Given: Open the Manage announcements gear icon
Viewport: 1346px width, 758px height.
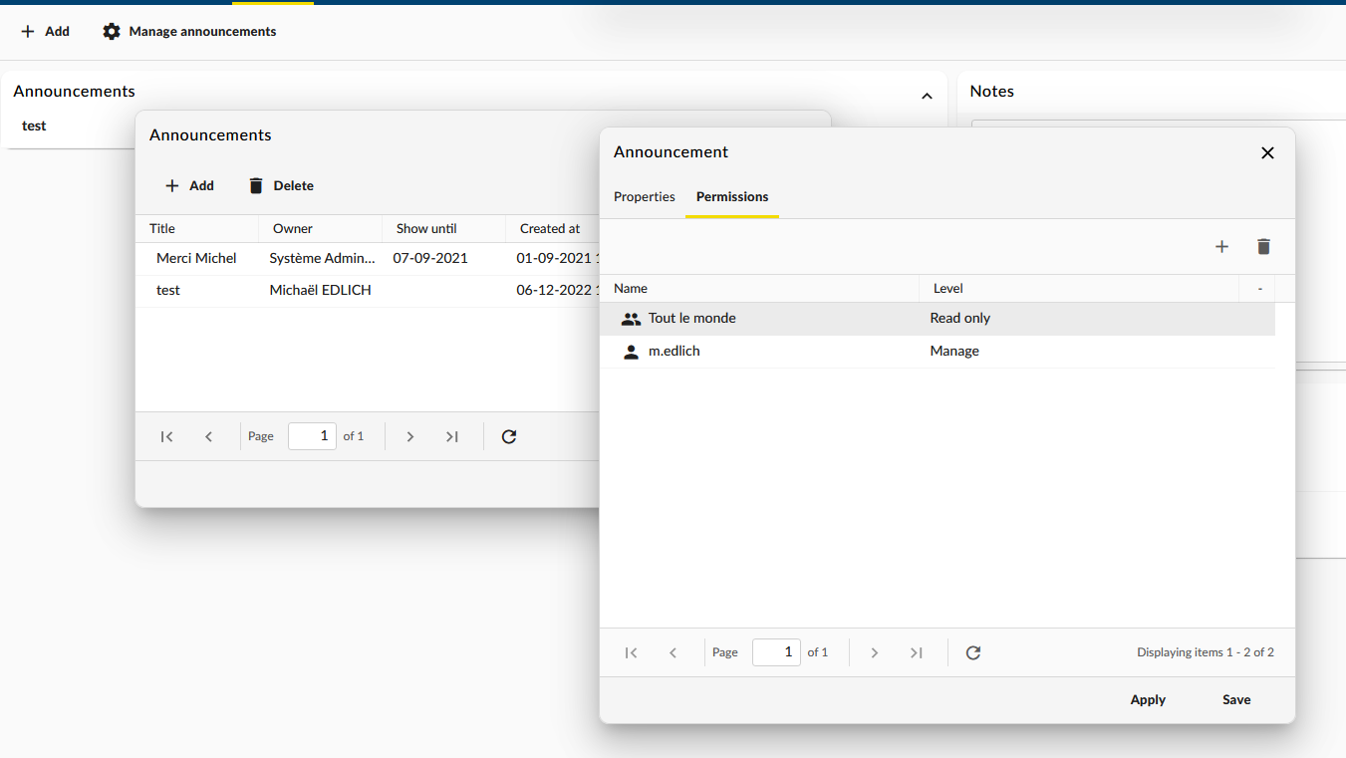Looking at the screenshot, I should (x=112, y=31).
